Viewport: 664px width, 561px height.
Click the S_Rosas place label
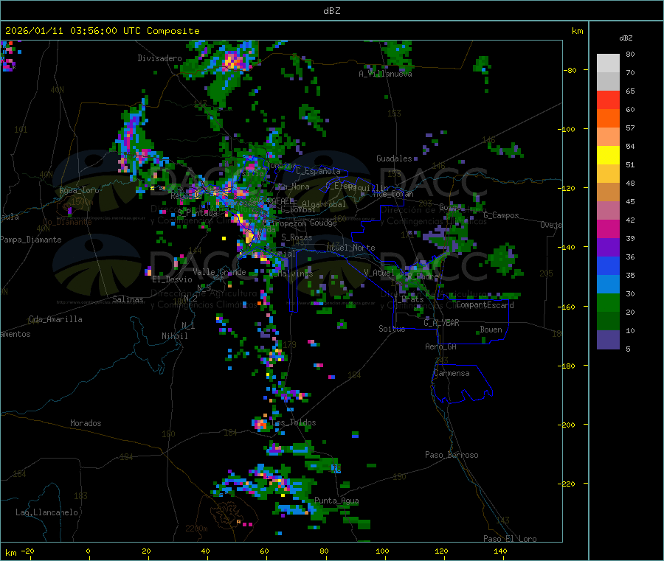tap(297, 237)
